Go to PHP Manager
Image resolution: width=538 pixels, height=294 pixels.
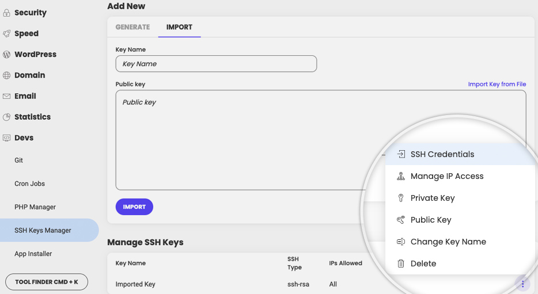pos(35,207)
